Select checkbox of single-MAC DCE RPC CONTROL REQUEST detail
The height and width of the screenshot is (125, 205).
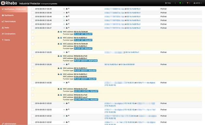click(33, 89)
